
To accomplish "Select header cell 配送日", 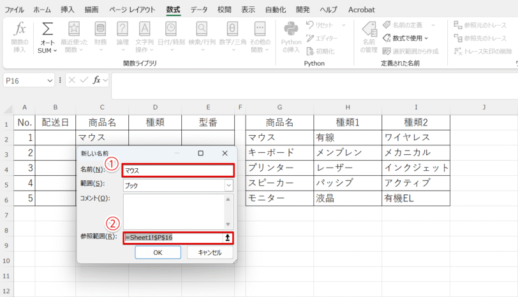I will click(55, 122).
